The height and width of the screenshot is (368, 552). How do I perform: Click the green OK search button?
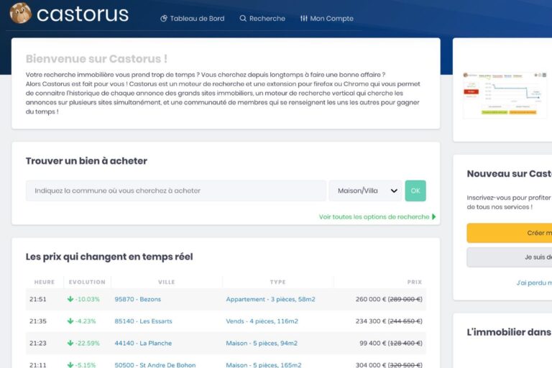pos(415,190)
